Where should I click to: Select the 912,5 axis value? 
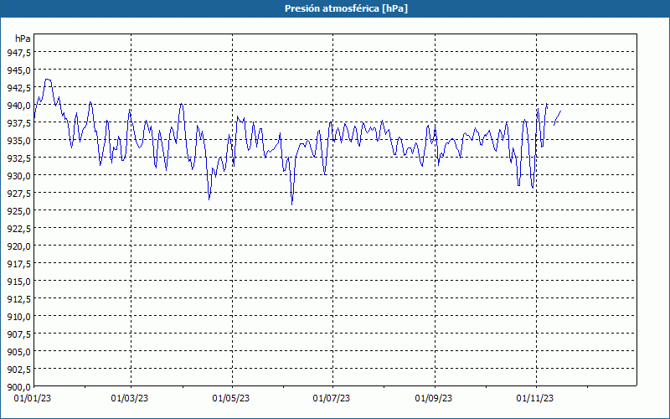tap(18, 299)
